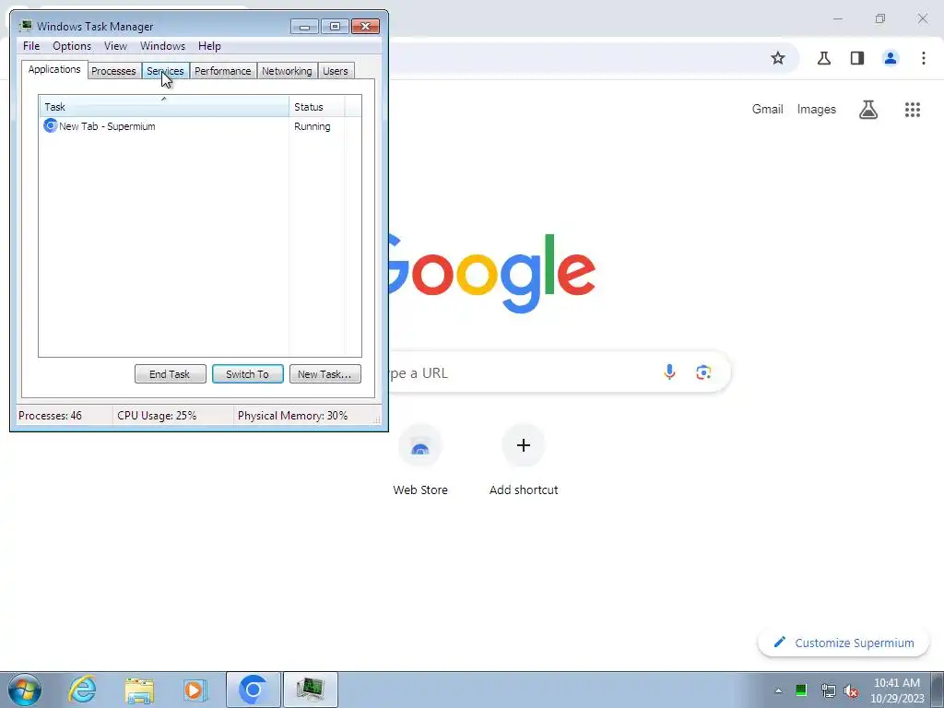Viewport: 944px width, 708px height.
Task: Open the Windows menu
Action: pos(162,46)
